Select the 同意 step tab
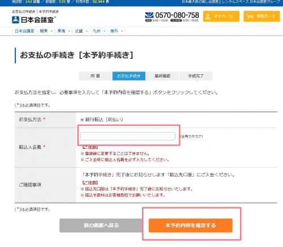This screenshot has width=283, height=247. (95, 76)
